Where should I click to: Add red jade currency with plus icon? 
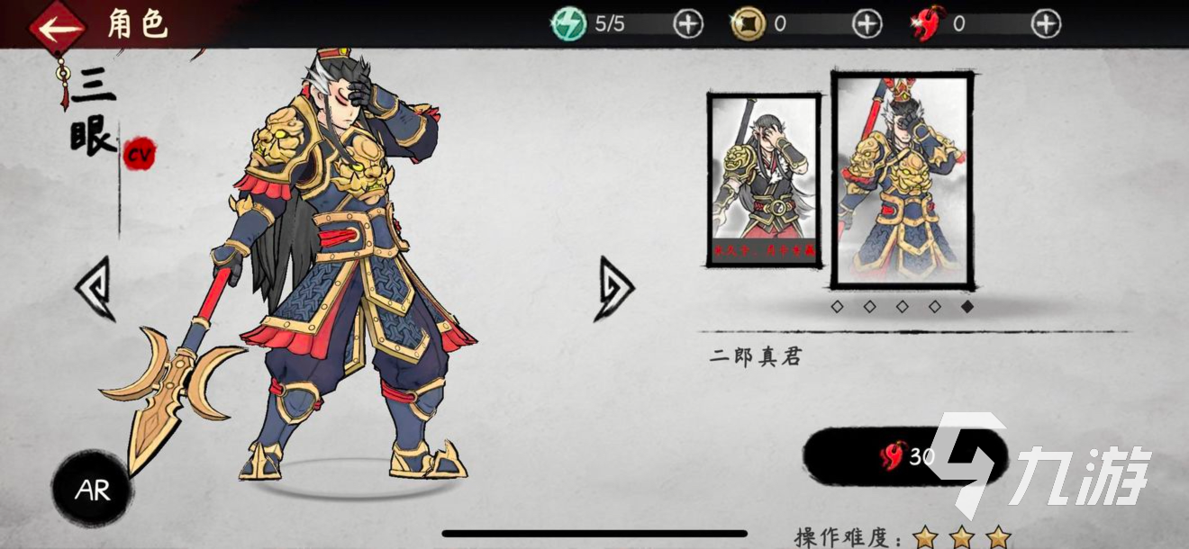point(1046,24)
